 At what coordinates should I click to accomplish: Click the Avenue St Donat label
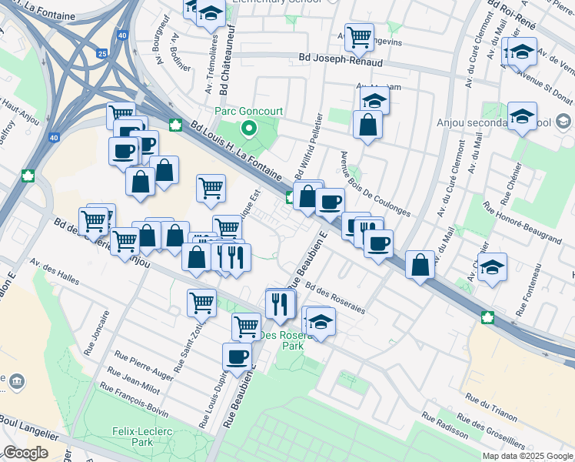tap(545, 88)
